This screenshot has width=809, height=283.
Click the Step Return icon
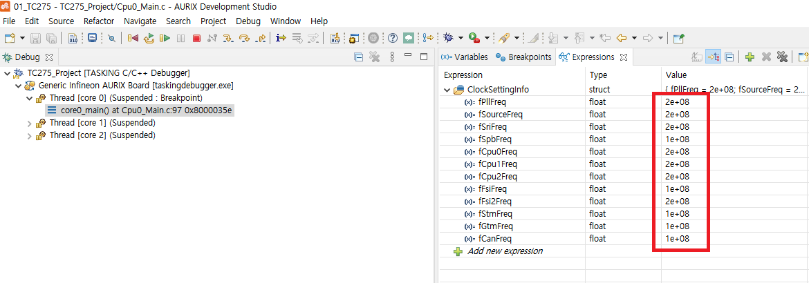click(x=261, y=38)
